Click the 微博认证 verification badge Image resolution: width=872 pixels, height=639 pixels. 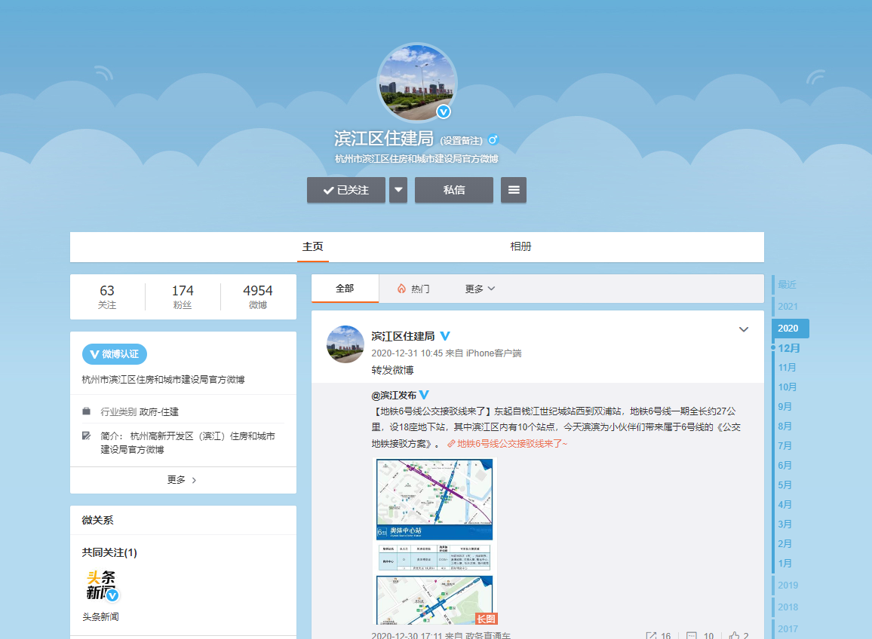[x=115, y=354]
